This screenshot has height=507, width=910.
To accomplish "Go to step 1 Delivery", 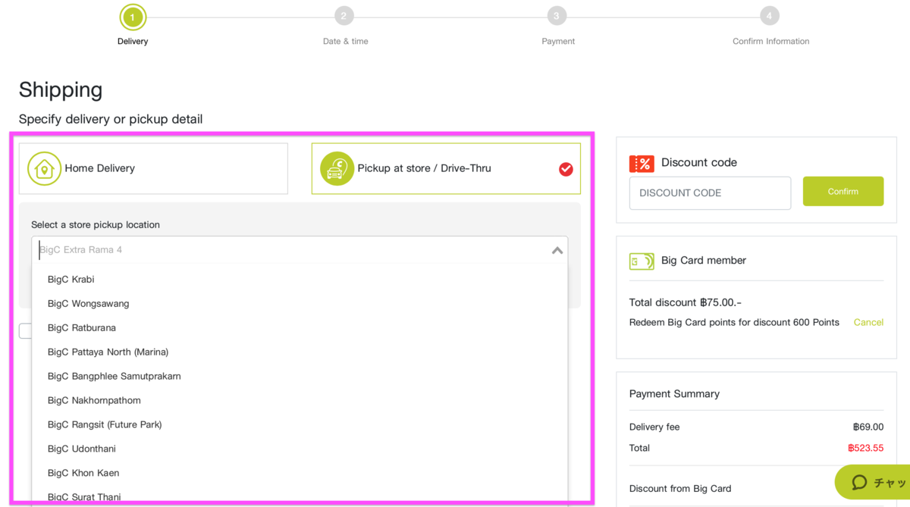I will (x=133, y=17).
